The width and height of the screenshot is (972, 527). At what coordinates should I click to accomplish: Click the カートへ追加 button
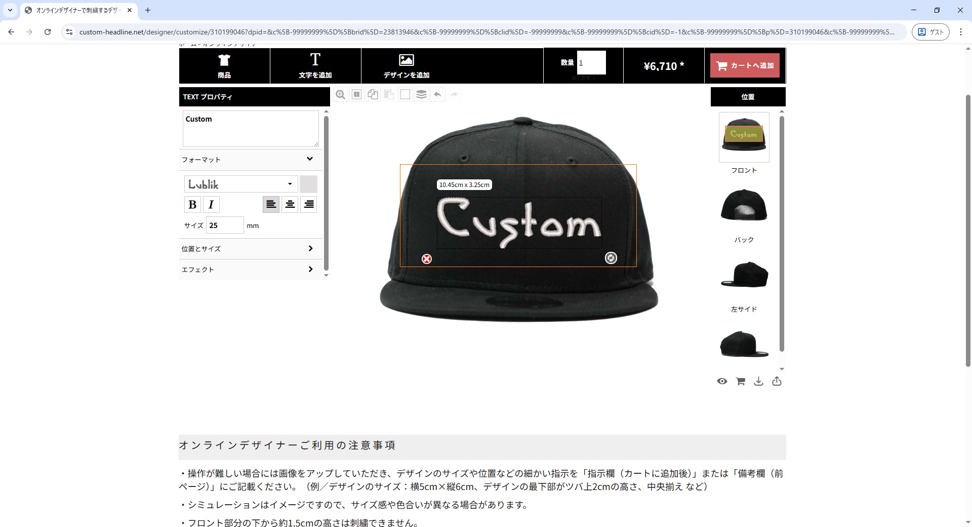coord(745,65)
